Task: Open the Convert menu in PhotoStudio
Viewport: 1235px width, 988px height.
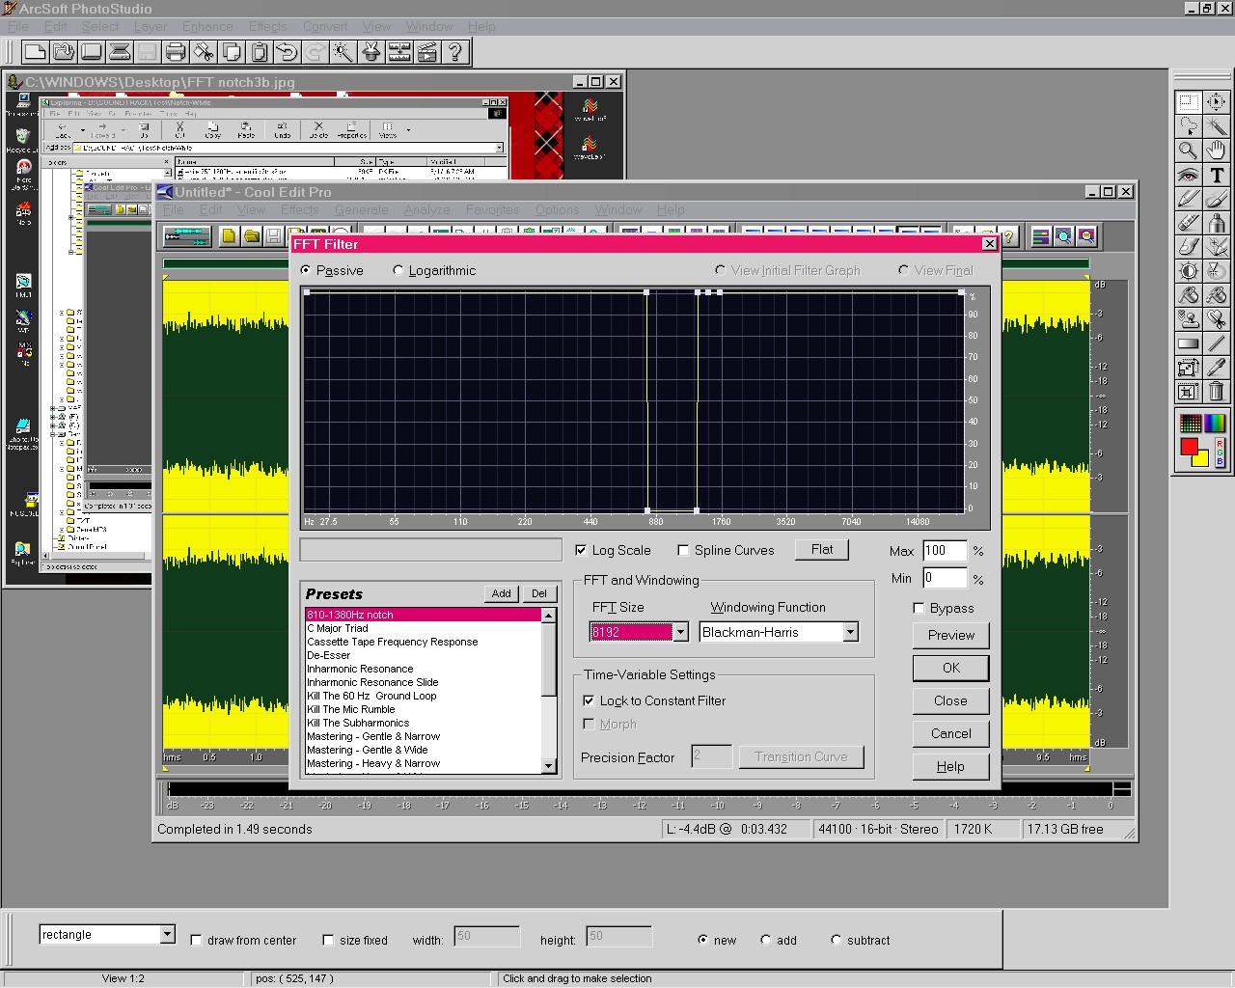Action: 325,26
